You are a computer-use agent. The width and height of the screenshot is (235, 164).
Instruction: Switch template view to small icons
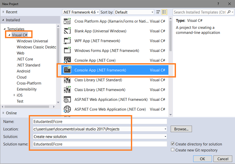point(158,12)
